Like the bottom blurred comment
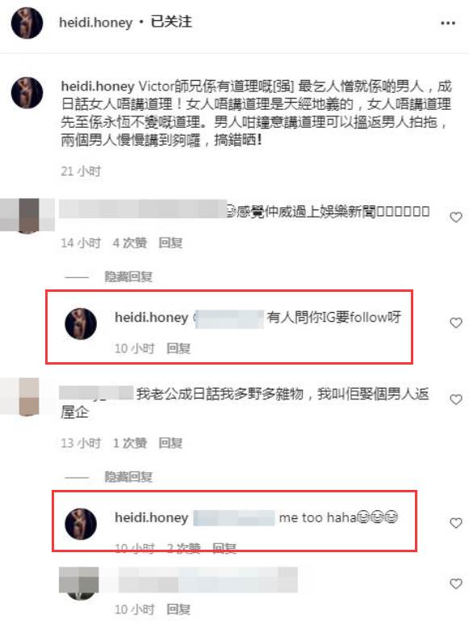This screenshot has width=469, height=633. click(x=456, y=584)
